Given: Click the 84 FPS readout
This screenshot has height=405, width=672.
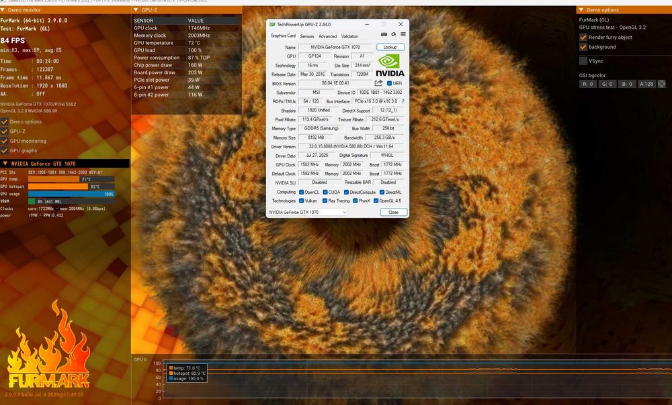Looking at the screenshot, I should pos(13,41).
